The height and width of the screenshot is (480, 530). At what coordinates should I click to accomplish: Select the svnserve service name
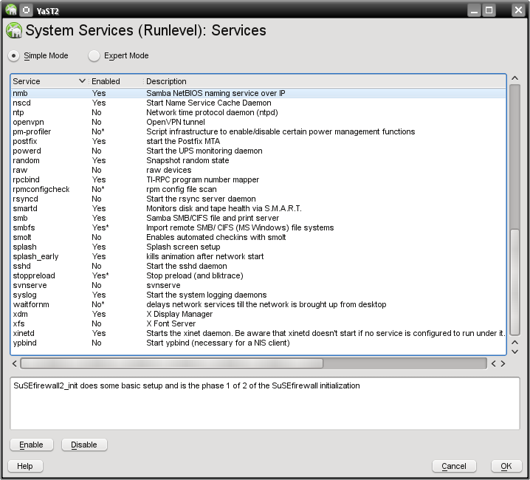point(30,285)
